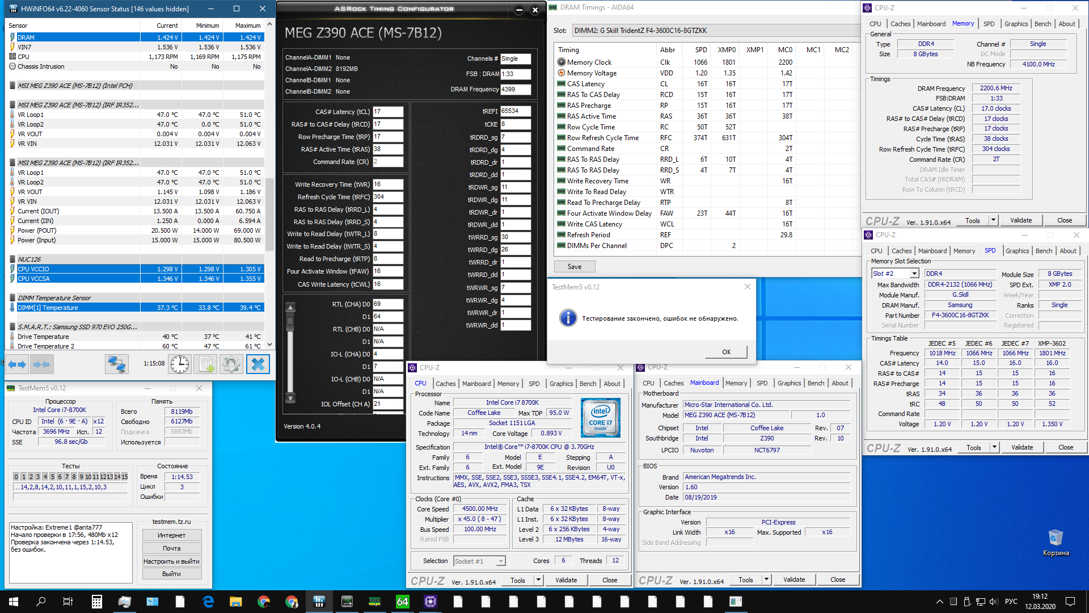Click the blue X close sensors icon
Image resolution: width=1089 pixels, height=613 pixels.
point(258,364)
